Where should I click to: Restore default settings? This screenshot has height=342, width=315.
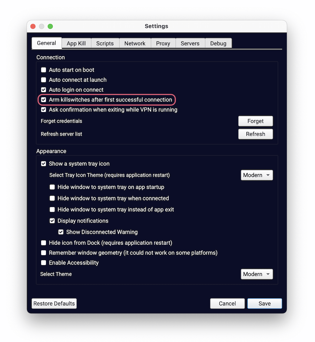(x=54, y=303)
